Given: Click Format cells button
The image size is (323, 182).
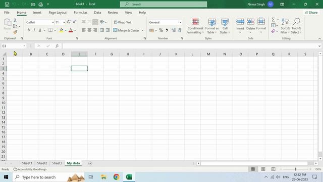Looking at the screenshot, I should pos(261,26).
